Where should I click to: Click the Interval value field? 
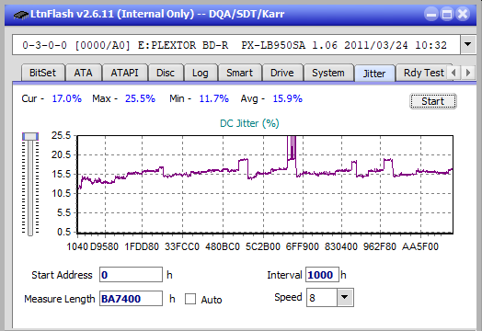322,274
